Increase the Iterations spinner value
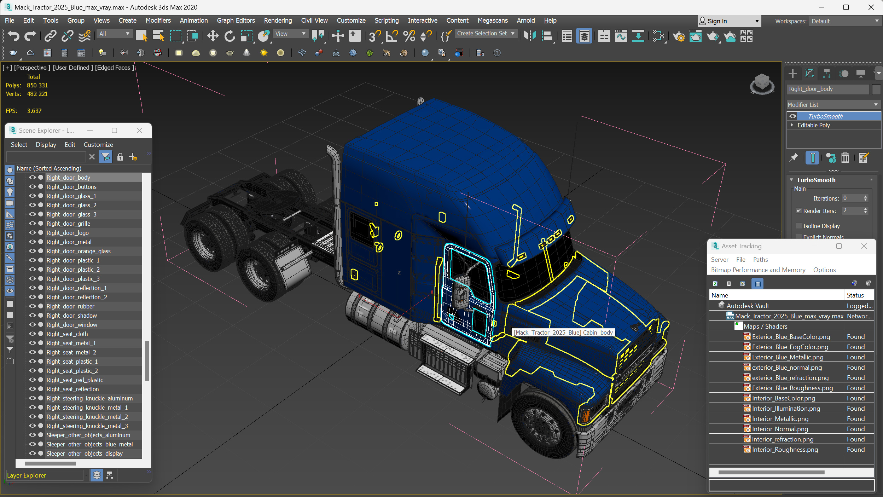Image resolution: width=883 pixels, height=497 pixels. [866, 197]
